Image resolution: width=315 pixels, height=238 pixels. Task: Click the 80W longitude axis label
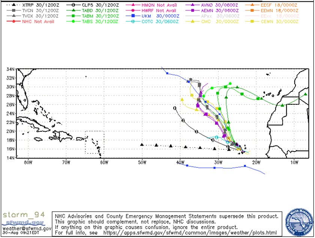(28, 163)
